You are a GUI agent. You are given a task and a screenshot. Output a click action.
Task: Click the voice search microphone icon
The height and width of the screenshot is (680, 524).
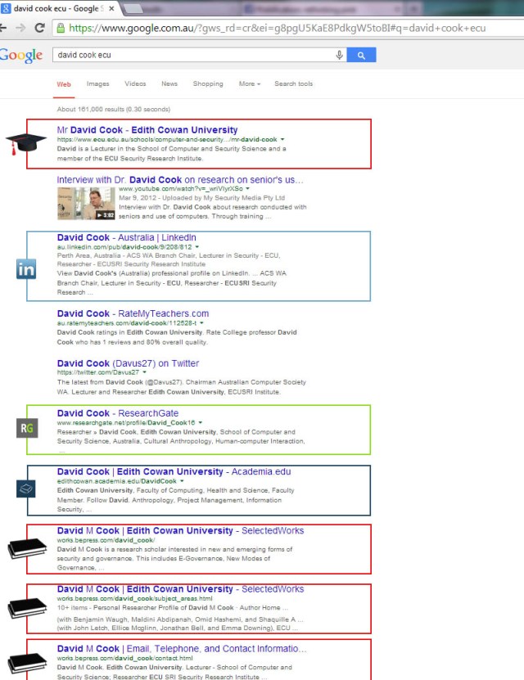click(x=339, y=55)
